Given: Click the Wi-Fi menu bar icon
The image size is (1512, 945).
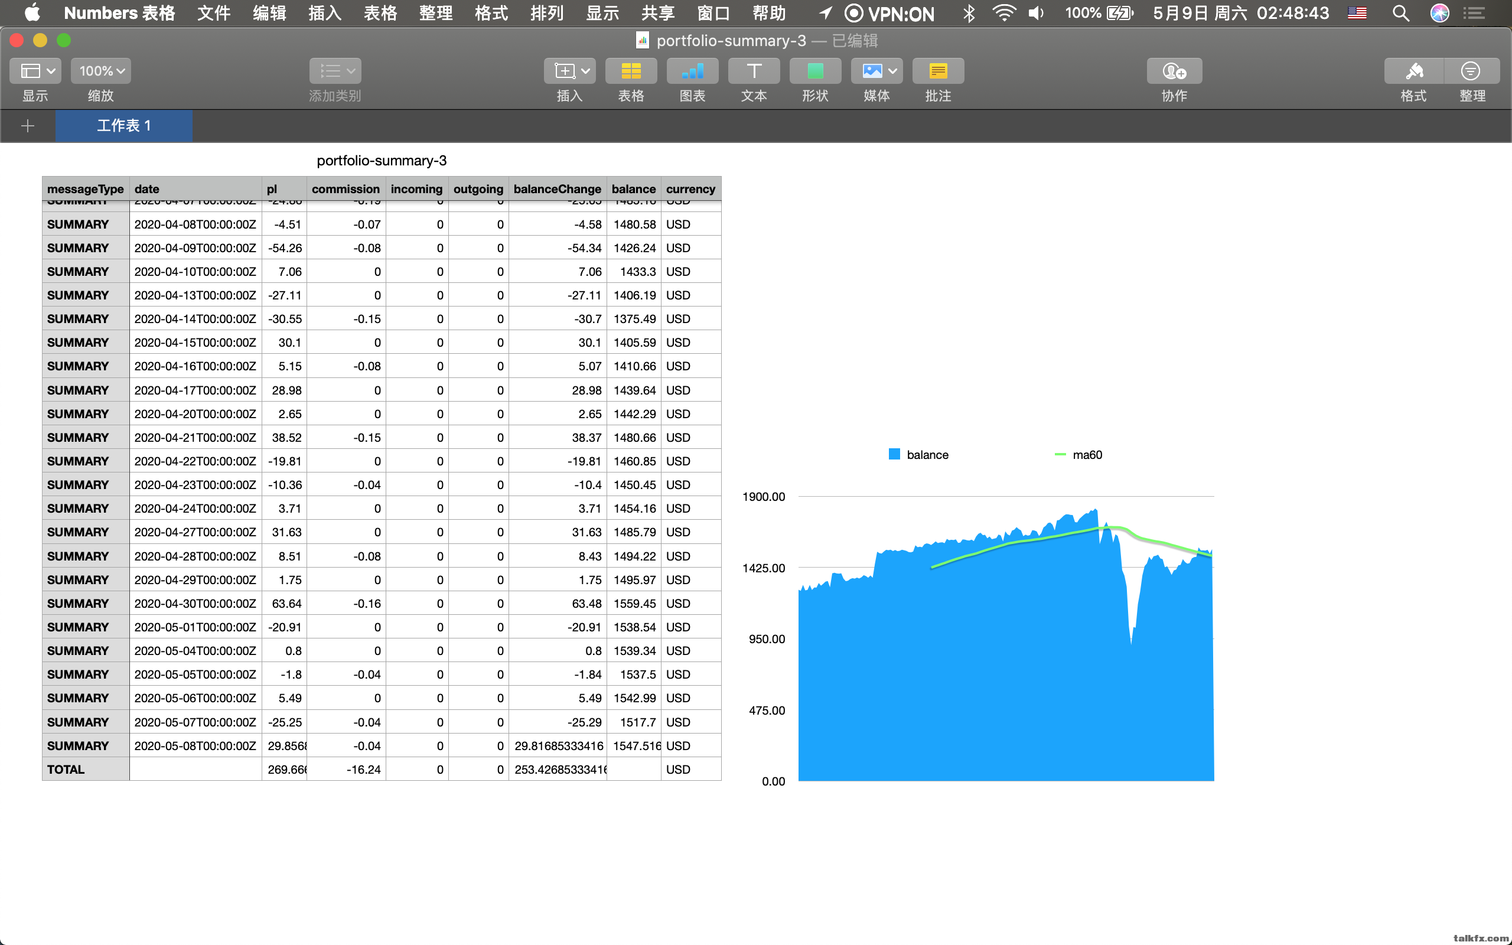Looking at the screenshot, I should pyautogui.click(x=1004, y=13).
